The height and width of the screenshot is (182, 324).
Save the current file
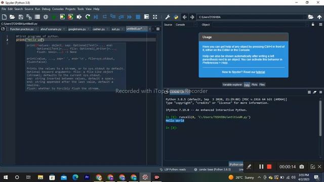coord(21,17)
